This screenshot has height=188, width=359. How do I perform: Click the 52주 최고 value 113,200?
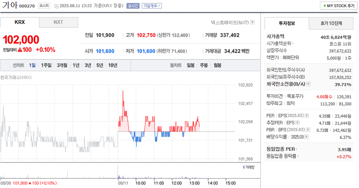coord(328,104)
